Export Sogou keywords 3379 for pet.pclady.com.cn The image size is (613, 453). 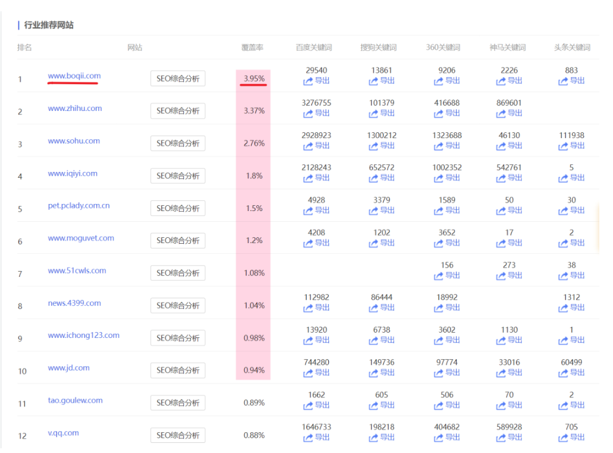[x=382, y=210]
